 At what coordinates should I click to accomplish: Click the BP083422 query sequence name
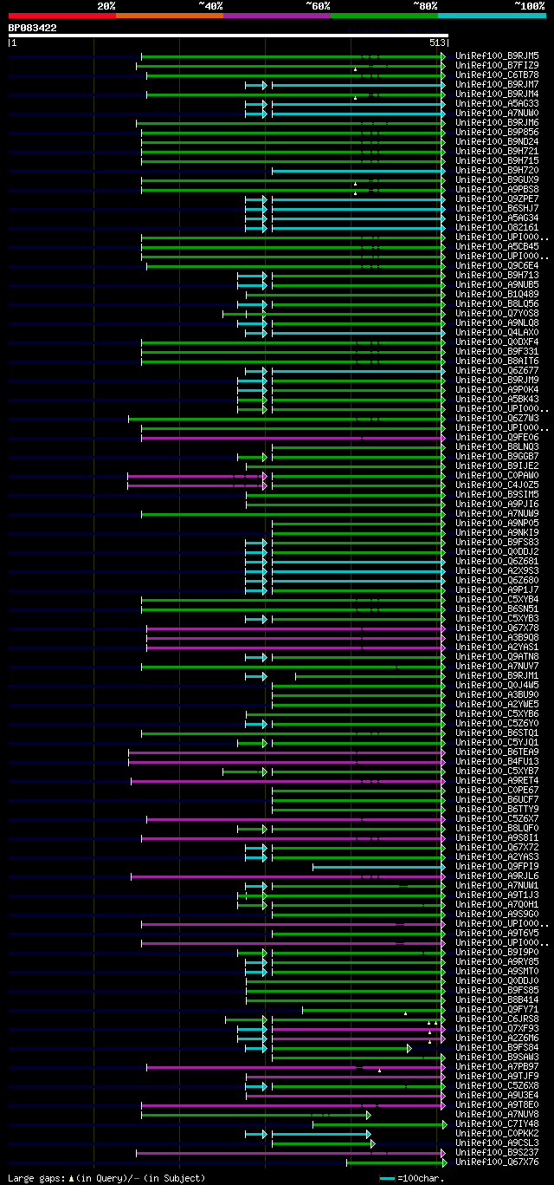coord(33,28)
